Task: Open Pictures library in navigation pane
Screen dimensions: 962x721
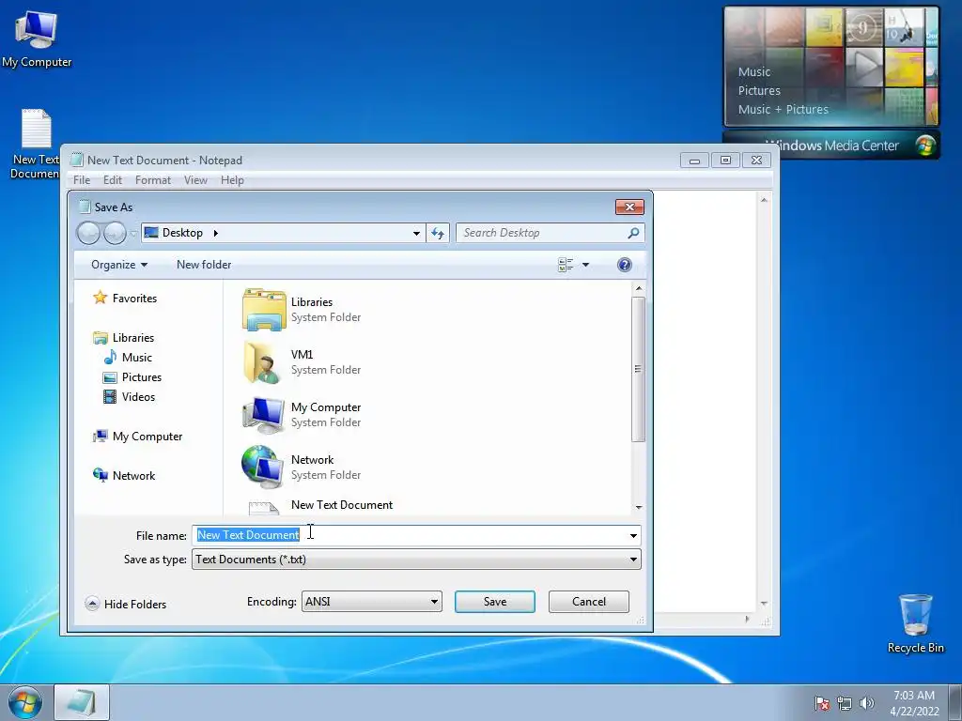Action: tap(132, 377)
